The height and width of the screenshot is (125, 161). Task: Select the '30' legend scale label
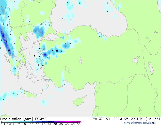tap(55, 124)
